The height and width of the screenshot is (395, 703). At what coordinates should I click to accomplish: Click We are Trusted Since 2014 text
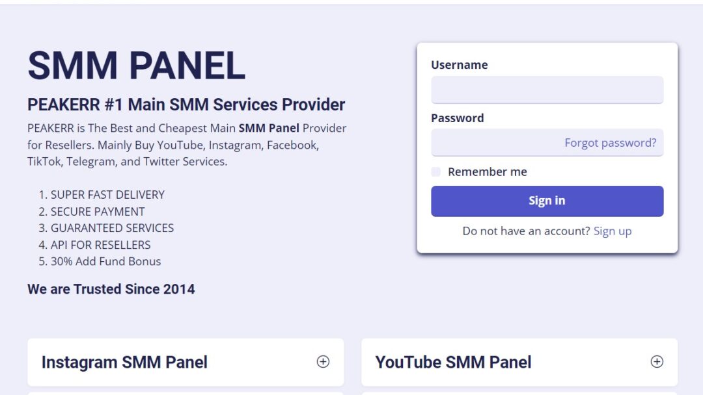[111, 289]
